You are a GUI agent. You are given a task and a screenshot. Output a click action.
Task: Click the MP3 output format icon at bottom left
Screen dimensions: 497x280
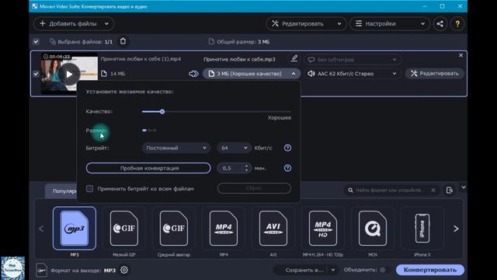pyautogui.click(x=41, y=270)
